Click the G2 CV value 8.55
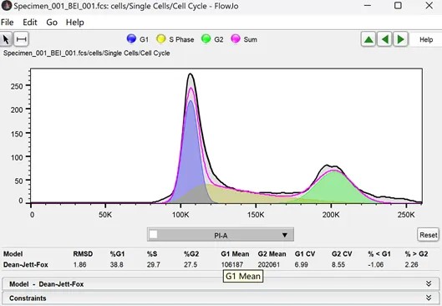This screenshot has width=442, height=306. 338,264
